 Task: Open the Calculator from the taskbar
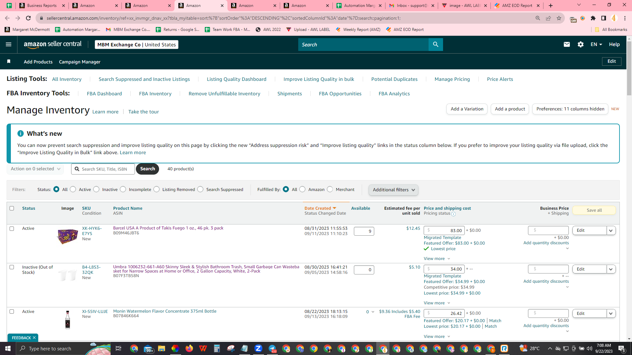(217, 348)
